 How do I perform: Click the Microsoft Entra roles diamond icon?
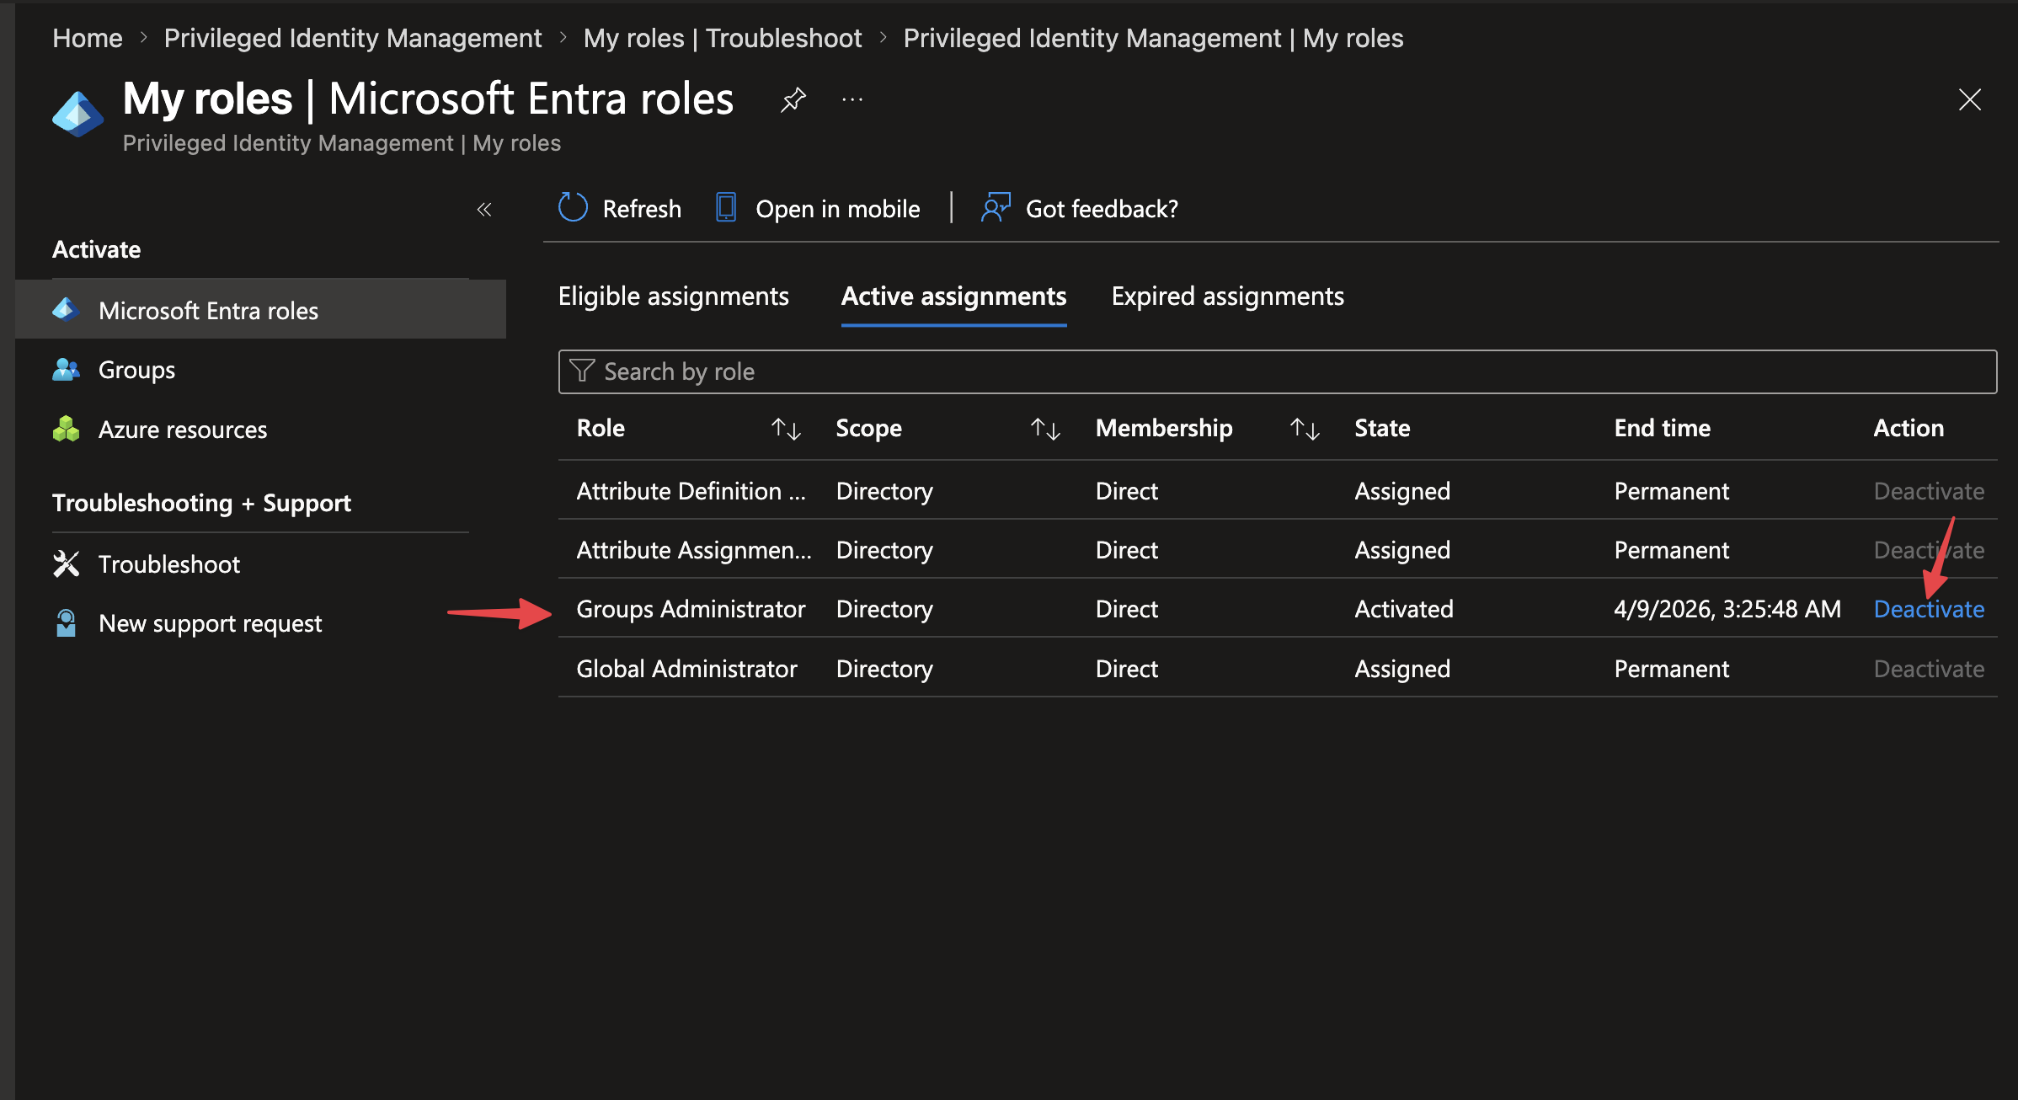tap(66, 310)
